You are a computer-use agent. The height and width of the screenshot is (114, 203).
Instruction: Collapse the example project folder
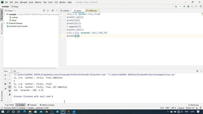click(4, 14)
